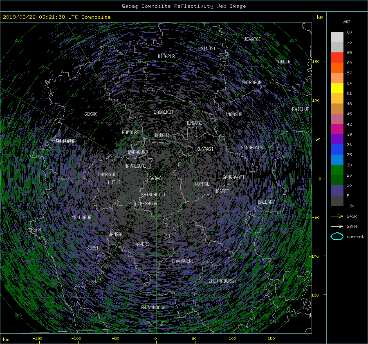Click the orange 60 dBZ color swatch
This screenshot has height=344, width=368.
337,67
